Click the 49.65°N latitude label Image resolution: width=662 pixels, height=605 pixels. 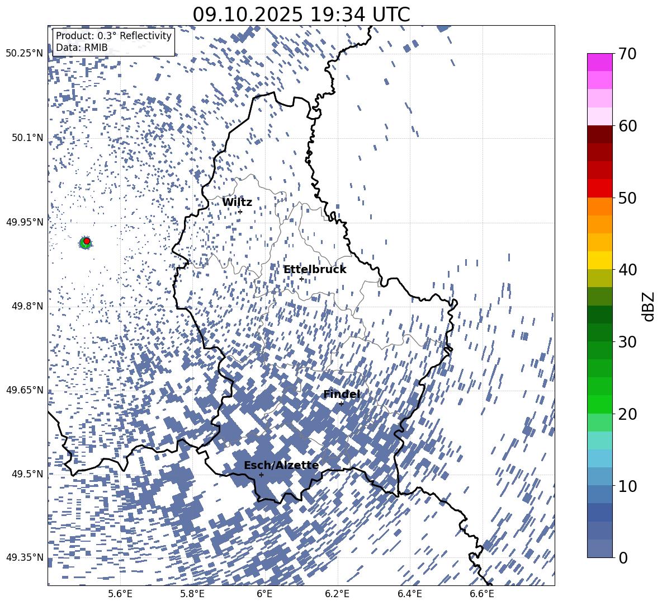[x=25, y=390]
